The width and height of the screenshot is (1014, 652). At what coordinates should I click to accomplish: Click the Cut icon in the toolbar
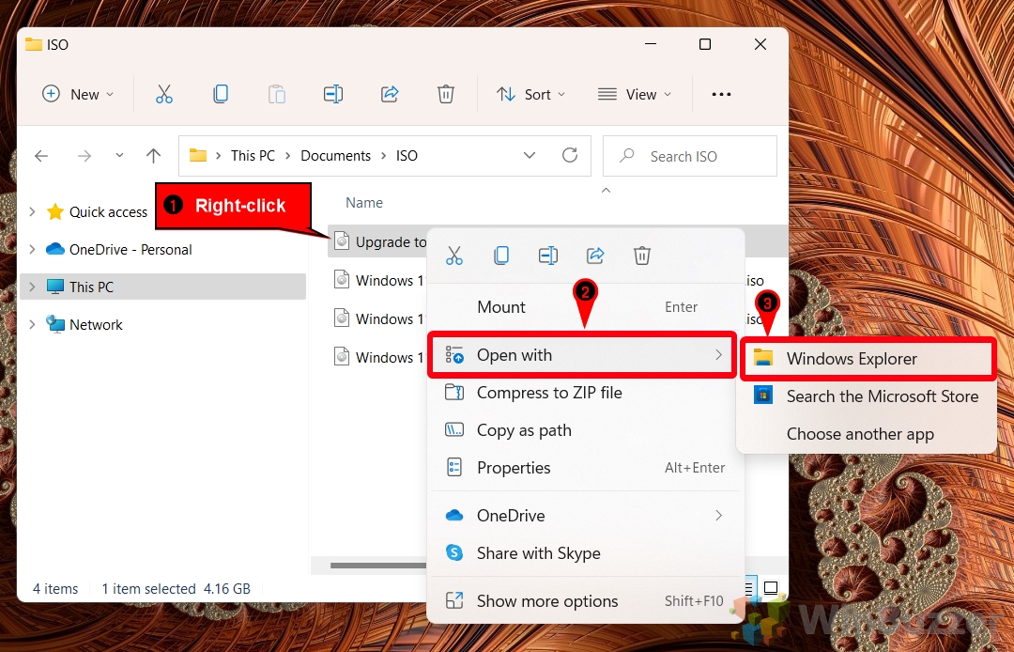(164, 95)
